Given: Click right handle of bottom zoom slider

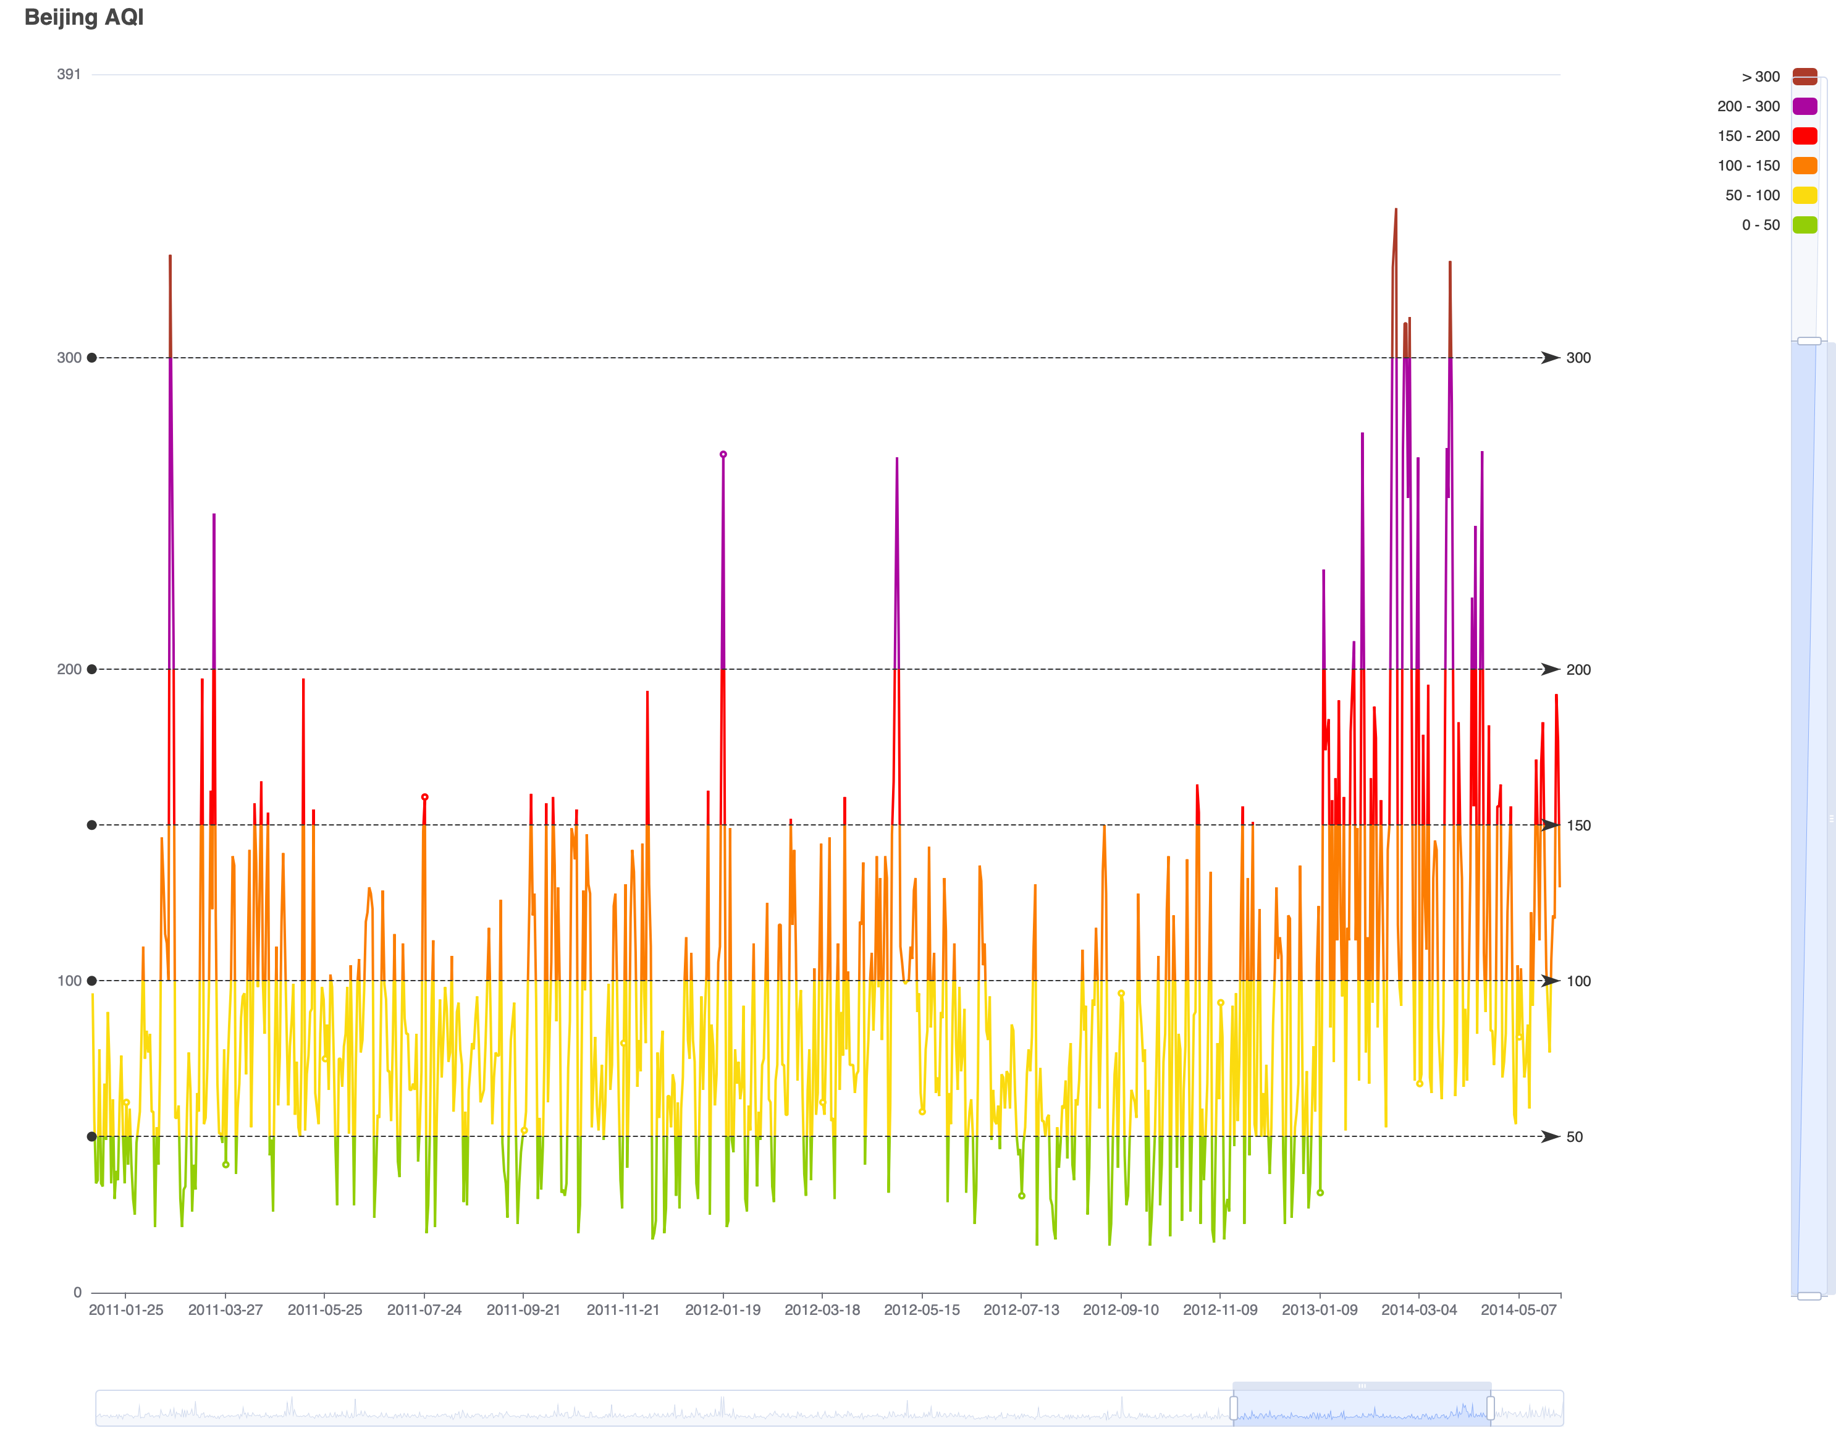Looking at the screenshot, I should (1491, 1408).
